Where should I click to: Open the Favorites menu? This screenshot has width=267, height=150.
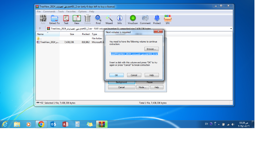click(x=71, y=11)
